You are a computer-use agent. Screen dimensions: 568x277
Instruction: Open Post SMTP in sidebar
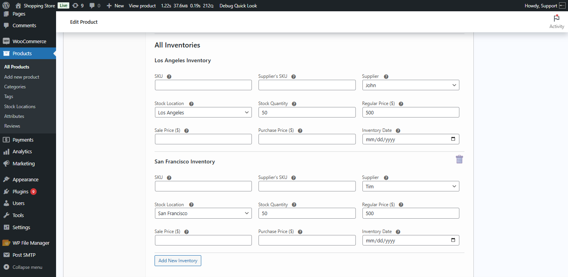(x=28, y=255)
